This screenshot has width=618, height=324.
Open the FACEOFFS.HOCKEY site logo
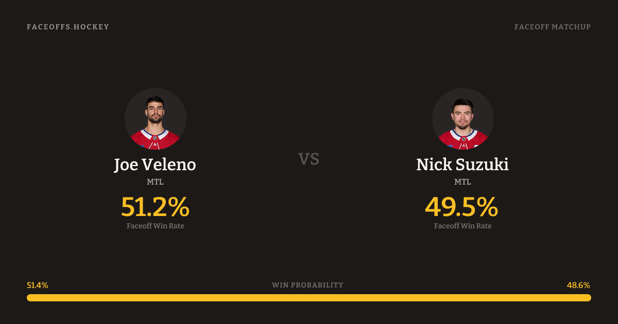[68, 27]
